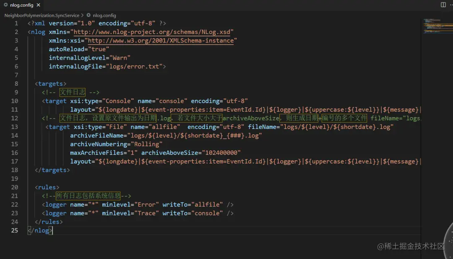Click the closing </targets> tag

tap(52, 170)
